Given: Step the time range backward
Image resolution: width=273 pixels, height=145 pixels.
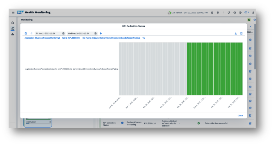Looking at the screenshot, I should click(31, 33).
